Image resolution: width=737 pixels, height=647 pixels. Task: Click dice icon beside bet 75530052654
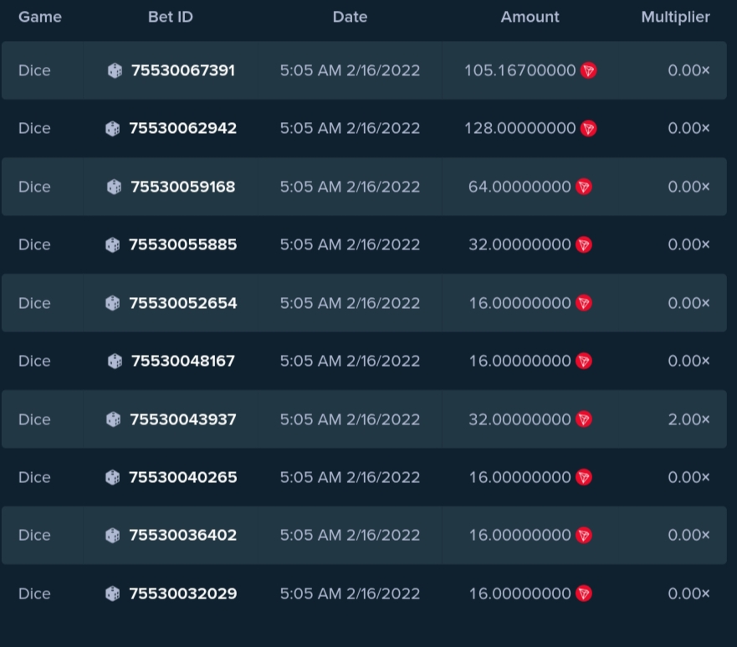click(x=113, y=303)
